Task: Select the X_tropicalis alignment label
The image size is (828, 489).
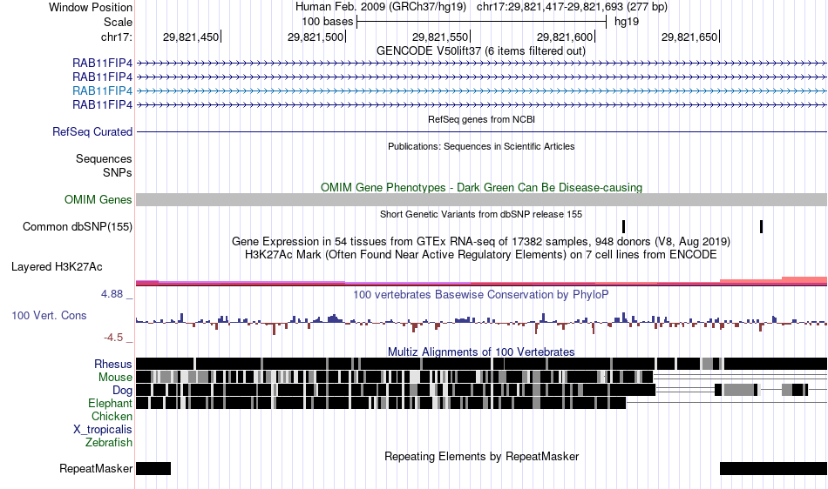Action: (103, 430)
